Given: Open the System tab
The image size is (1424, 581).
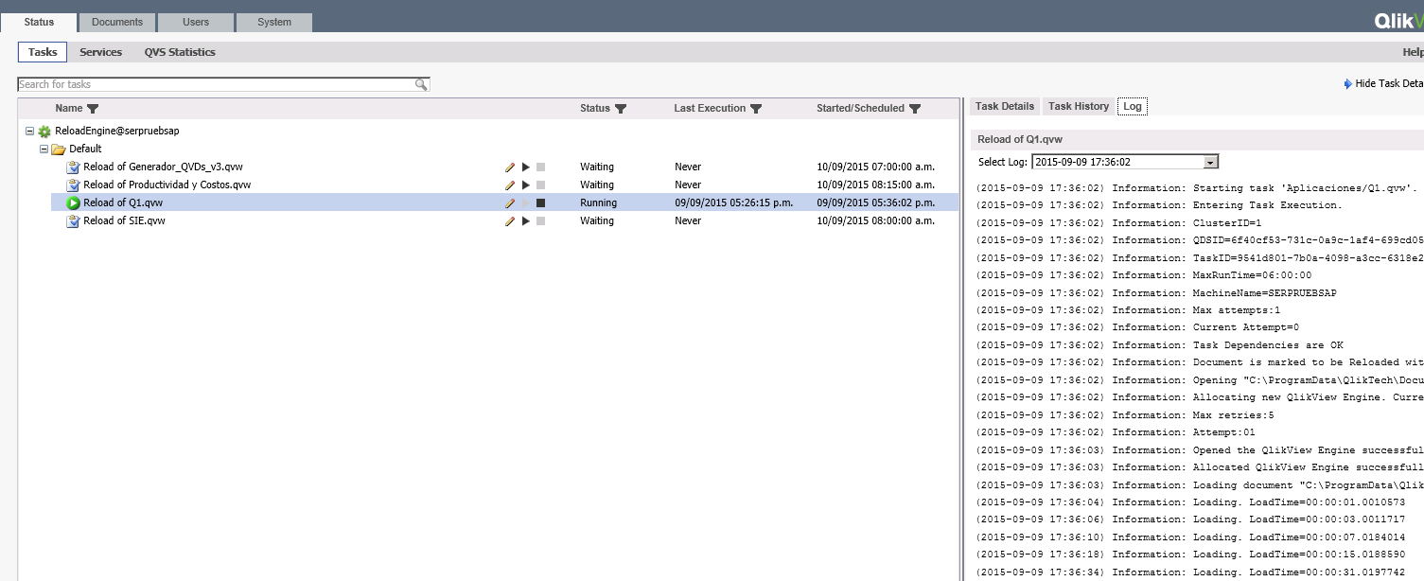Looking at the screenshot, I should coord(274,22).
